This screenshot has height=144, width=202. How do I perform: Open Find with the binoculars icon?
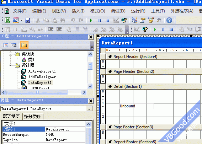click(63, 20)
